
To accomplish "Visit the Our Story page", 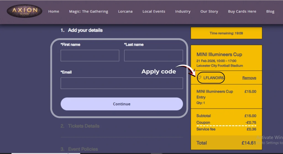I will [x=209, y=12].
